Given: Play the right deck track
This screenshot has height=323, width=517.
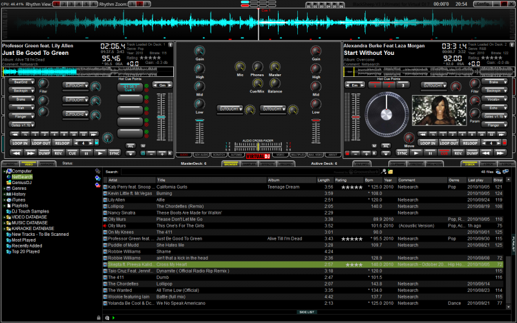Looking at the screenshot, I should 416,153.
